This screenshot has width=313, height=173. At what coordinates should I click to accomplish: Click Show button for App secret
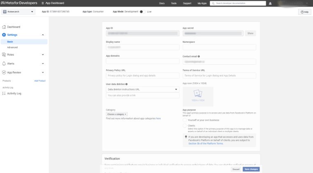pyautogui.click(x=250, y=33)
